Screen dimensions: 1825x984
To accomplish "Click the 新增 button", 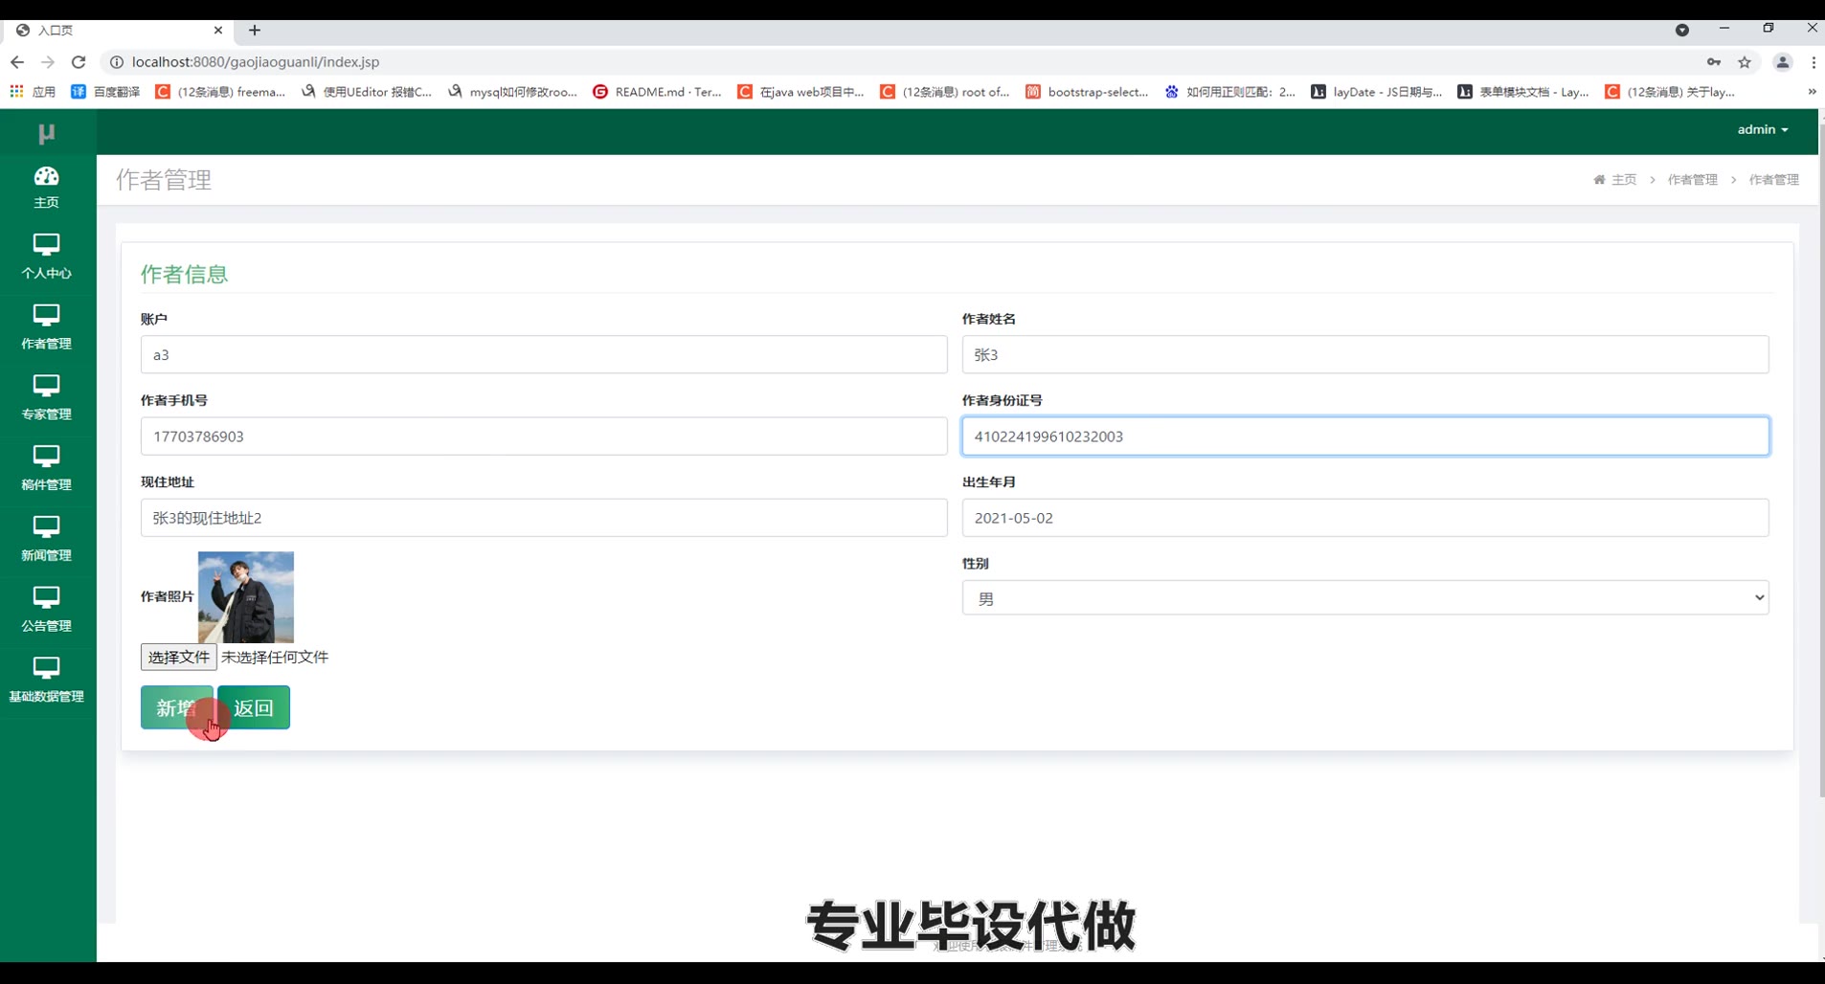I will [x=176, y=707].
